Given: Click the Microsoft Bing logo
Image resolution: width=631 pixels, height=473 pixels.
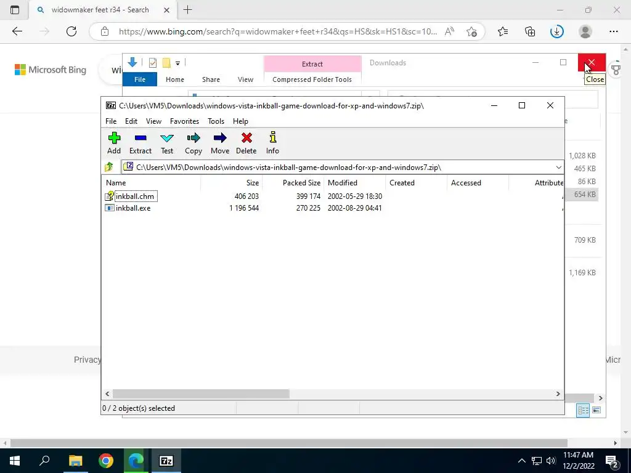Looking at the screenshot, I should pyautogui.click(x=51, y=70).
